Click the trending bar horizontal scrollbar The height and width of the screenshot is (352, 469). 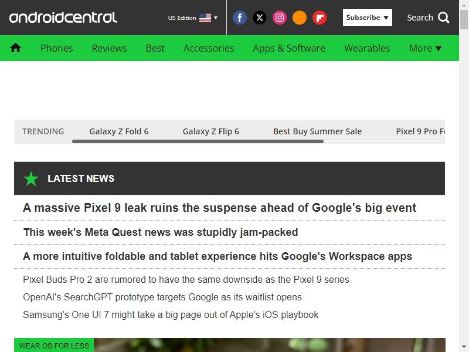tap(198, 141)
